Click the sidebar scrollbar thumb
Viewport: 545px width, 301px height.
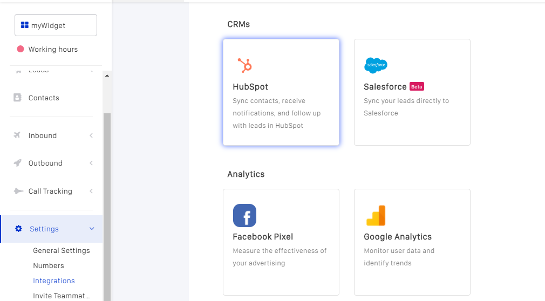coord(107,207)
